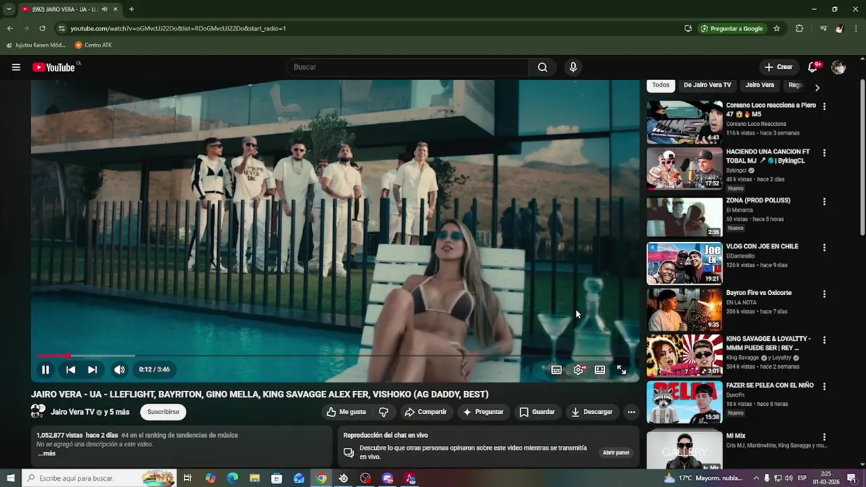This screenshot has height=487, width=866.
Task: Open options for KING SAVAGGE & LOYALTTY video
Action: [x=824, y=340]
